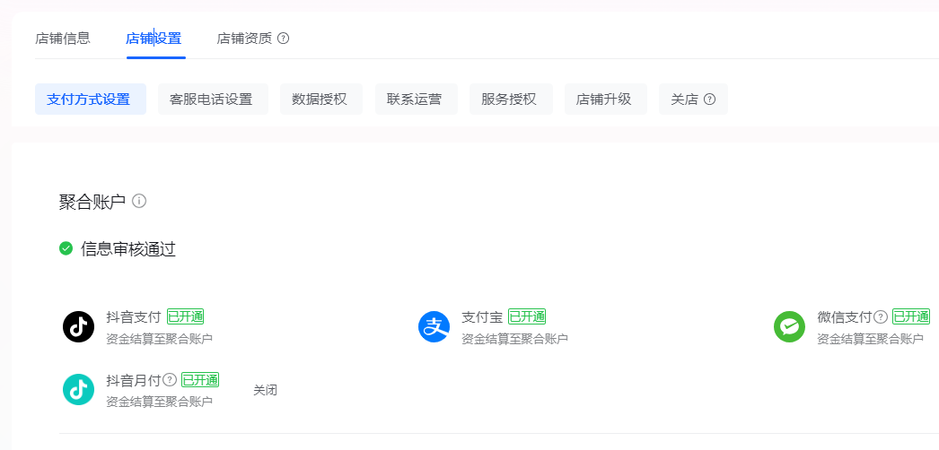Open help icon beside 店铺资质 tab
Viewport: 939px width, 450px height.
coord(284,39)
